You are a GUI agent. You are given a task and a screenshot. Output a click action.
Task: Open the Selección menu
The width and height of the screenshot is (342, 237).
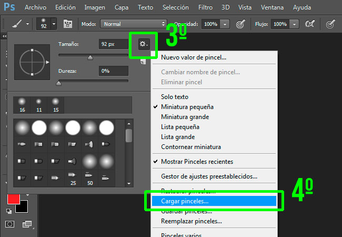pos(176,7)
